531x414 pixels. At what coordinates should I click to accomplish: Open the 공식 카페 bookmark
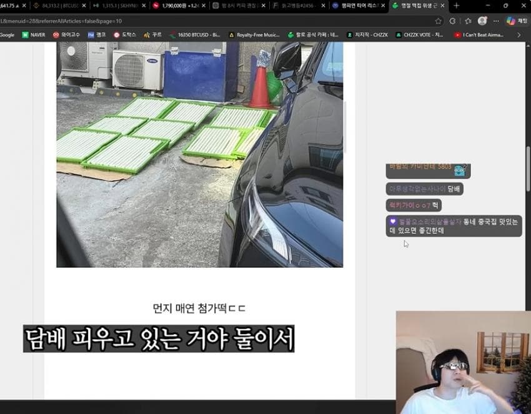(x=312, y=35)
